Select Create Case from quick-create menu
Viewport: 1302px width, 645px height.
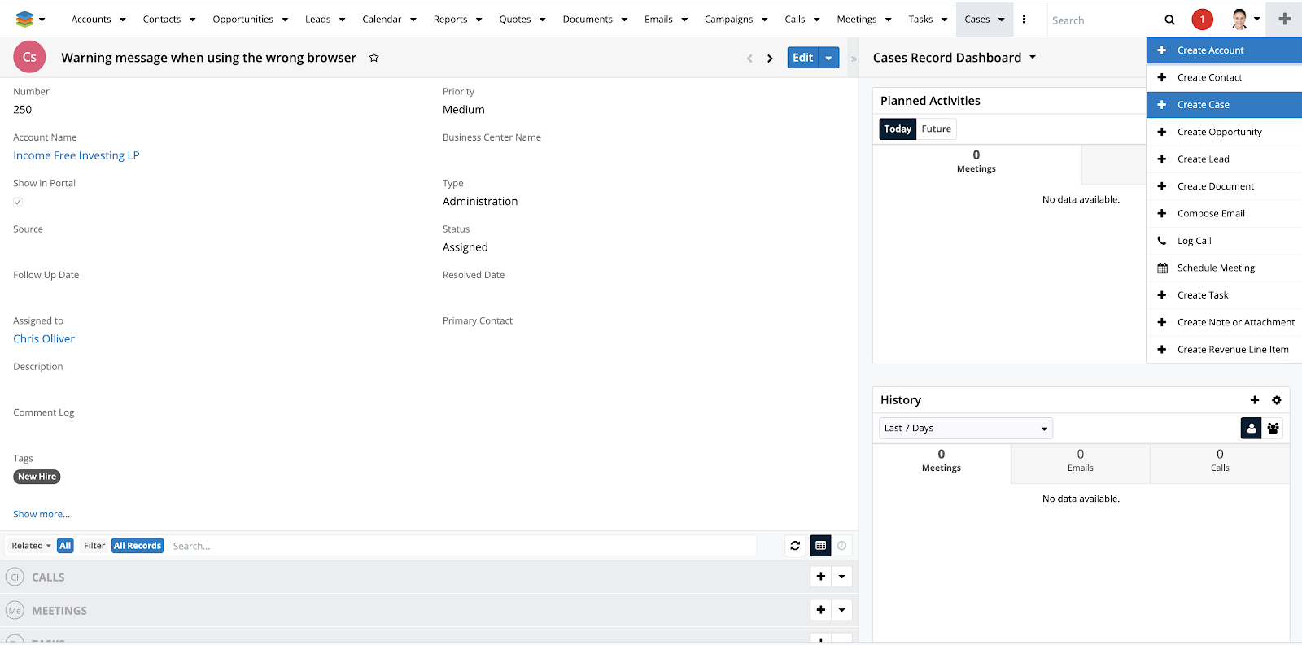(x=1203, y=105)
